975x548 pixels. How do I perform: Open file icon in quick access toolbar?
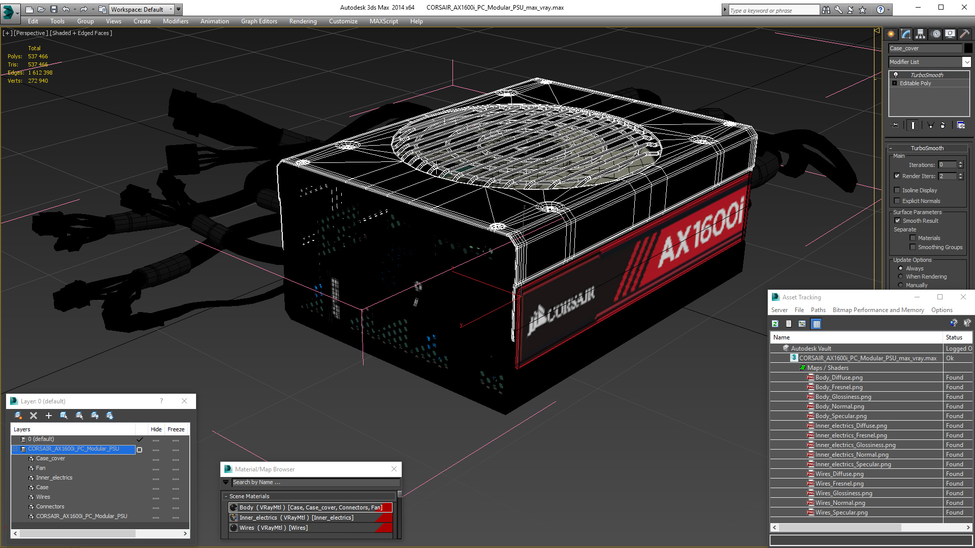[x=41, y=9]
